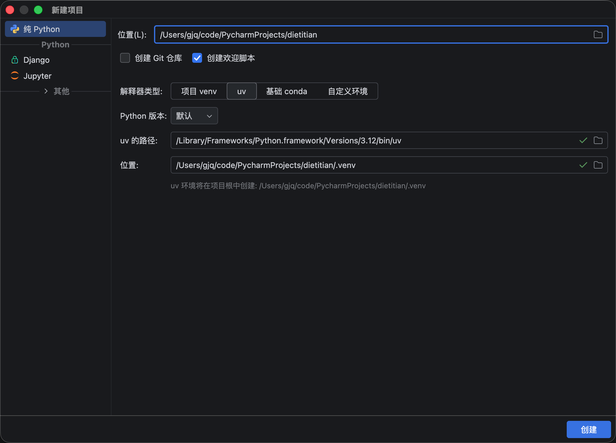Open folder browser for .venv location

598,165
